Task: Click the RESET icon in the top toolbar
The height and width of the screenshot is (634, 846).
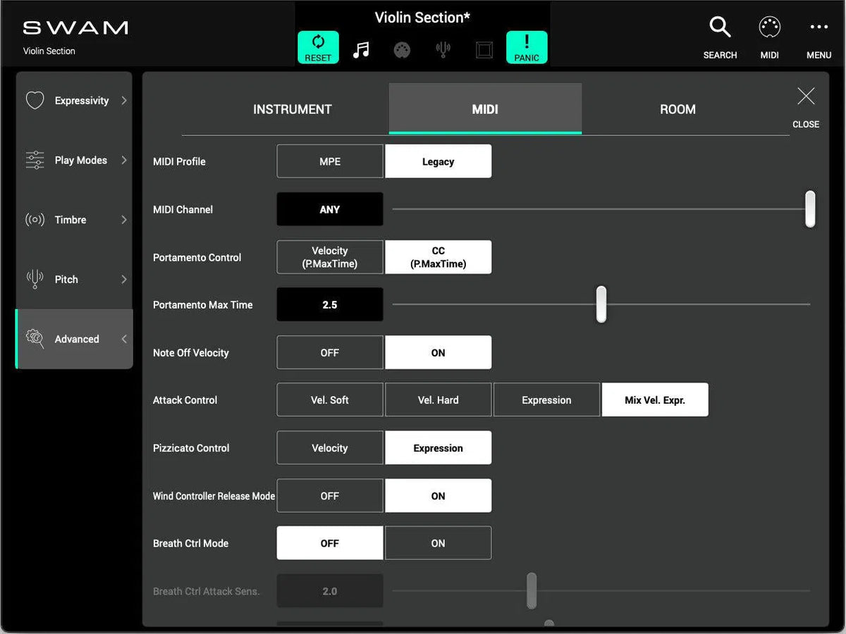Action: (317, 46)
